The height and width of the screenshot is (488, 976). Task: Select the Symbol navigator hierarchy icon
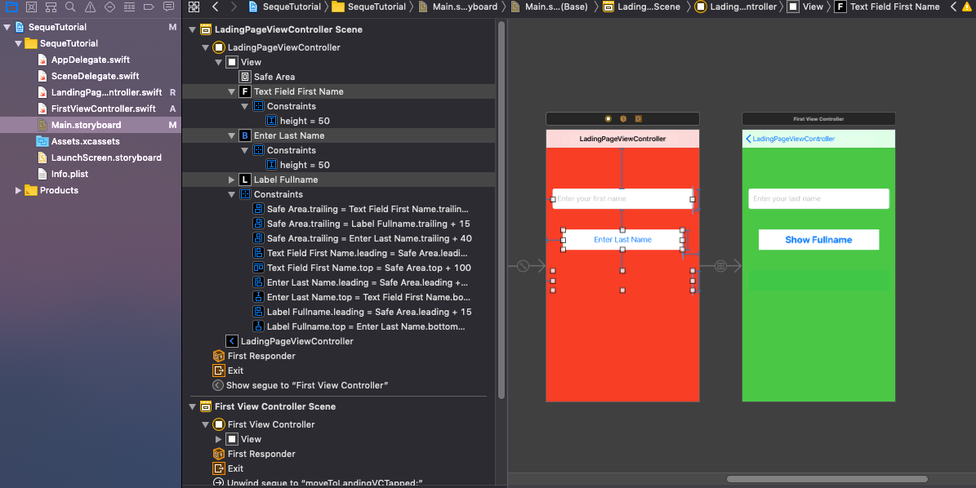pos(51,7)
